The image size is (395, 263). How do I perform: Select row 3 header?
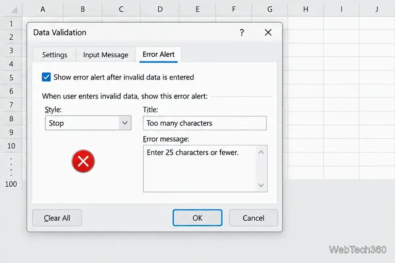[x=11, y=51]
